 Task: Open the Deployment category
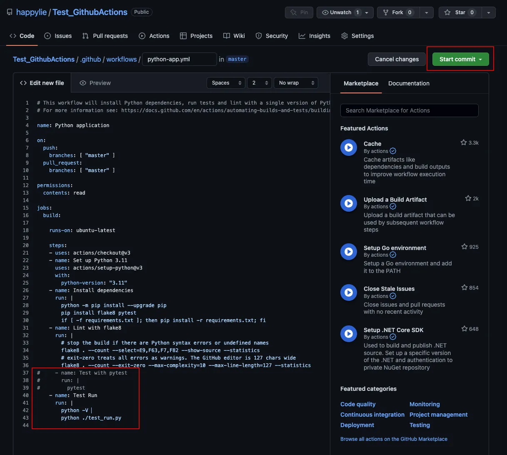pyautogui.click(x=357, y=425)
